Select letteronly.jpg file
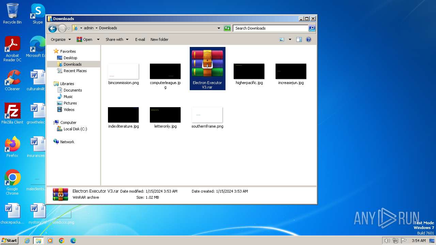 [165, 118]
